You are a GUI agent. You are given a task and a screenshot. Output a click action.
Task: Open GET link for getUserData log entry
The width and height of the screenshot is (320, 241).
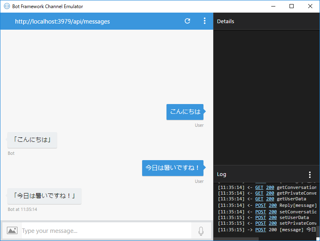click(259, 199)
